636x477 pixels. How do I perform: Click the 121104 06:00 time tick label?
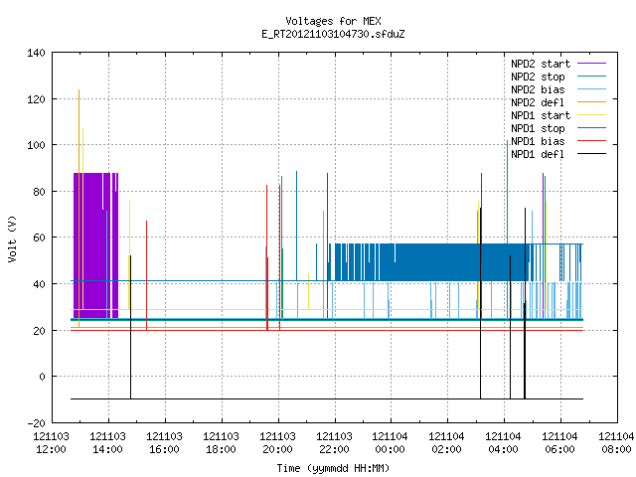point(559,443)
